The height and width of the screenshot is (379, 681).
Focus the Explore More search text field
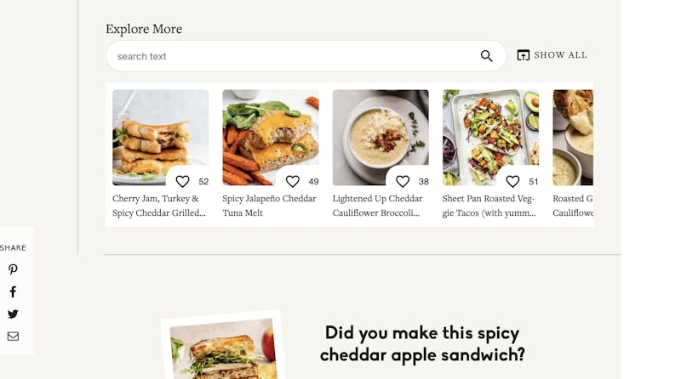289,56
